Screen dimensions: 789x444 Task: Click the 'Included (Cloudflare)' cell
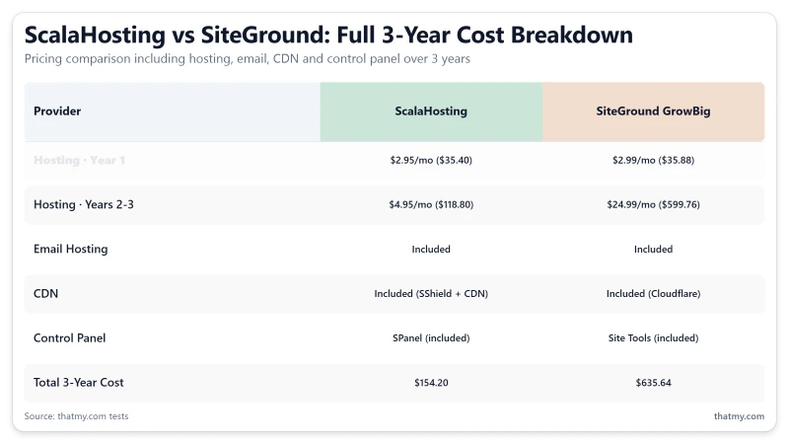tap(653, 293)
